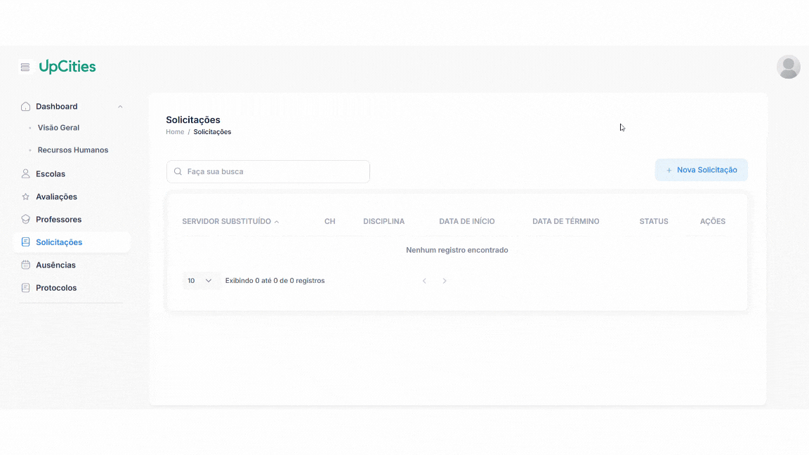Click the SERVIDOR SUBSTITUÍDO header text
809x455 pixels.
(226, 221)
